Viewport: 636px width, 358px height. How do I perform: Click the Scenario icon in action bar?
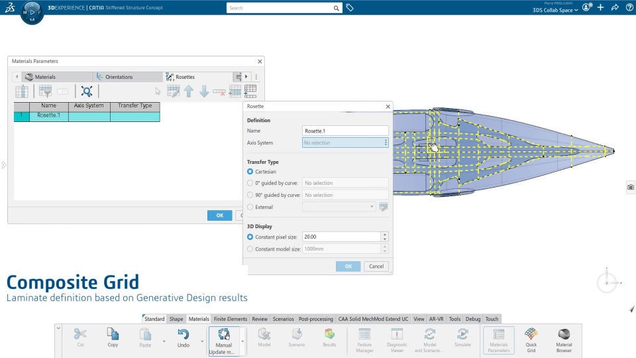click(x=297, y=337)
